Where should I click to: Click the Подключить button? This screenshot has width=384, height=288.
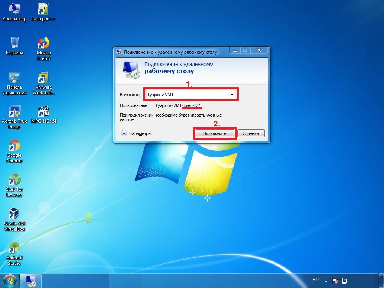(x=215, y=133)
